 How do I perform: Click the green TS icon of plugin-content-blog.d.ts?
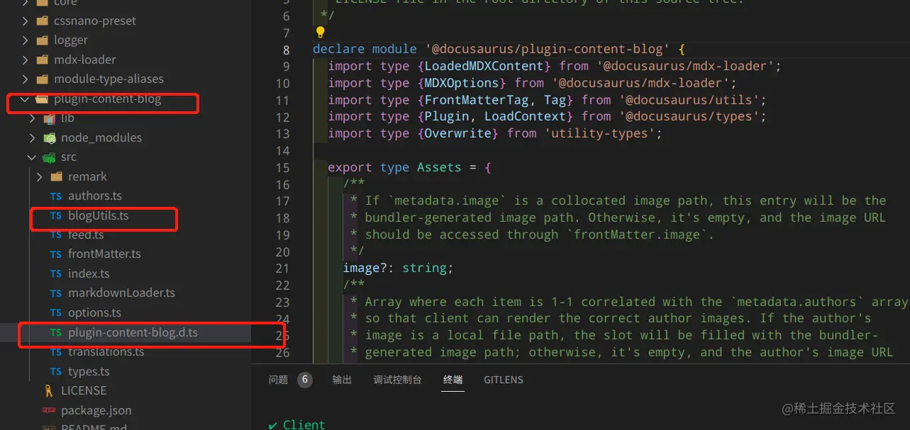point(56,332)
